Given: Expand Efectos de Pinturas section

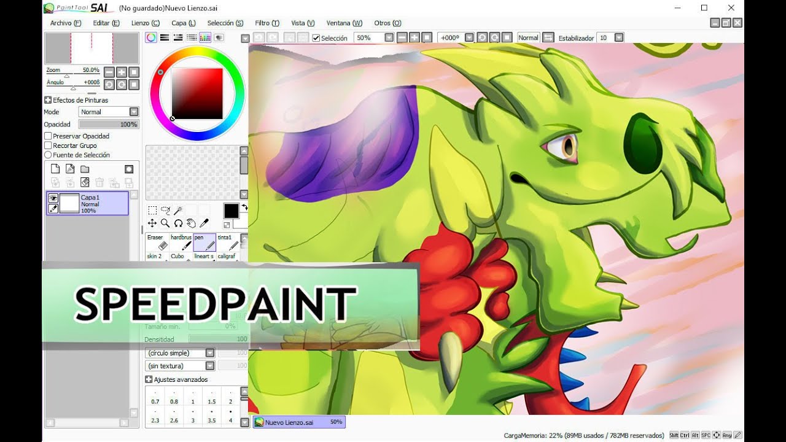Looking at the screenshot, I should [x=48, y=100].
